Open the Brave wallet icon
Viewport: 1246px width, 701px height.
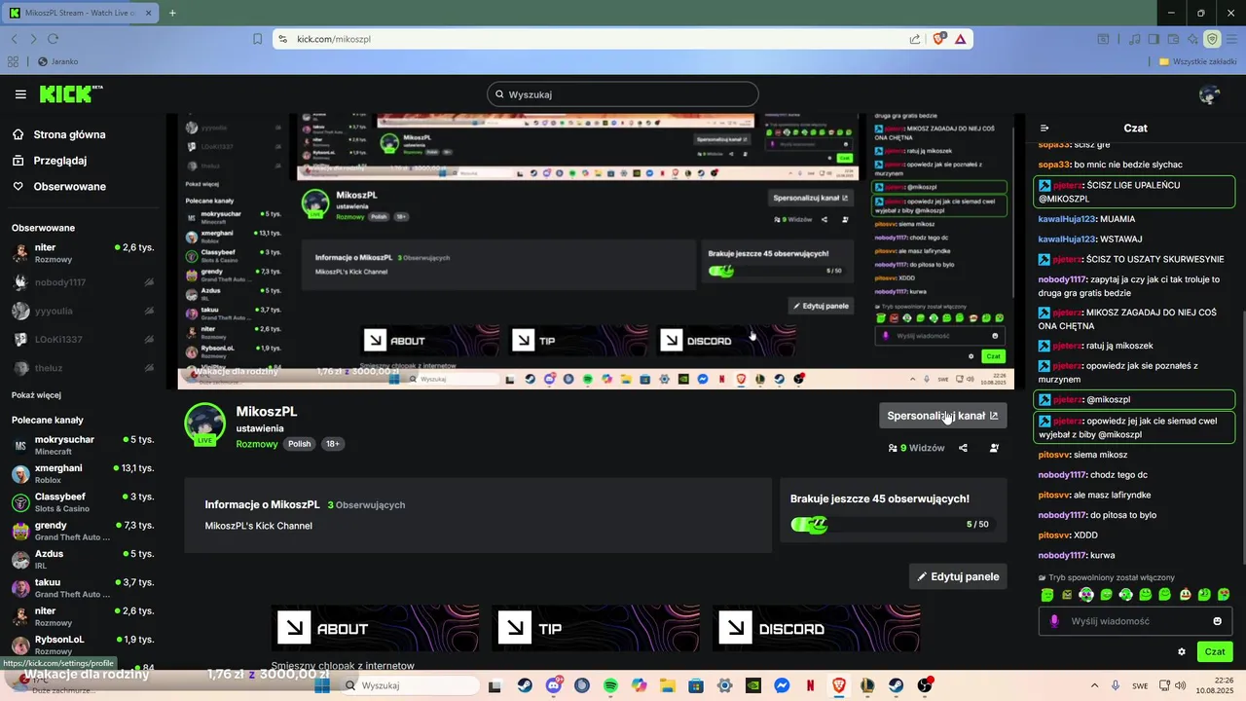point(1173,39)
